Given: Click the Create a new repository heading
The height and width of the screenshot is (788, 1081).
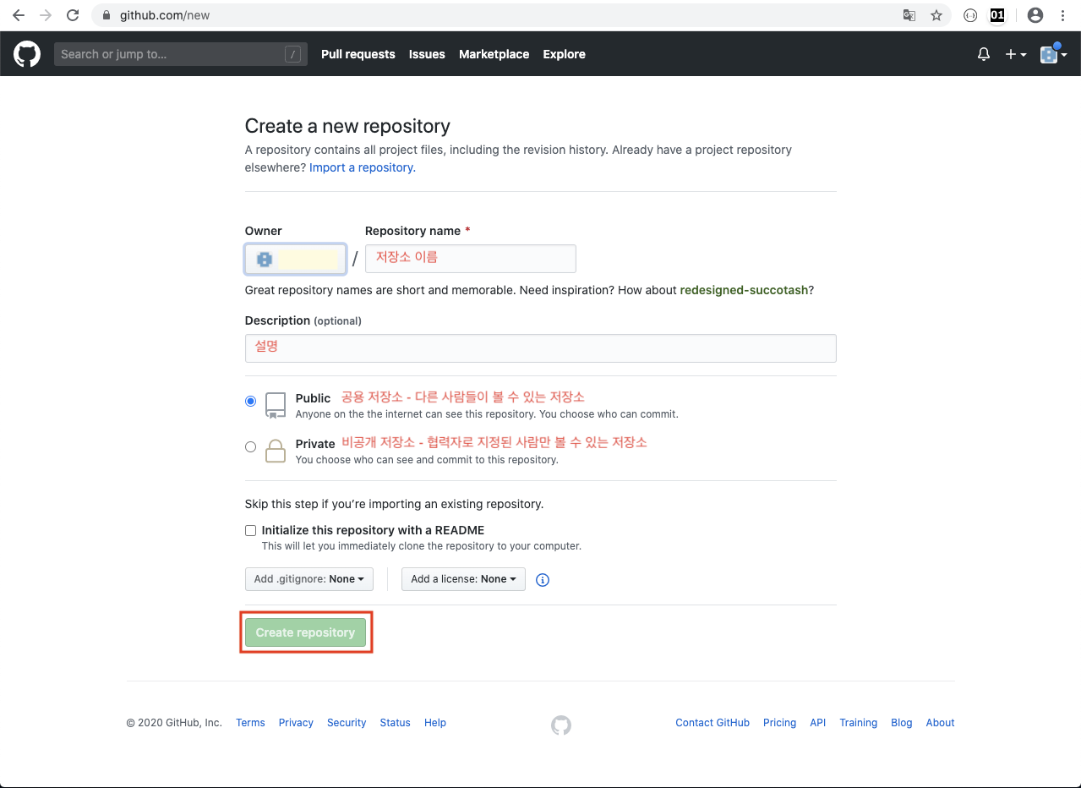Looking at the screenshot, I should tap(347, 126).
